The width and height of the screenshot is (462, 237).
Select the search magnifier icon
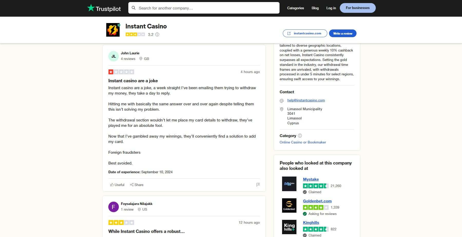pyautogui.click(x=134, y=8)
